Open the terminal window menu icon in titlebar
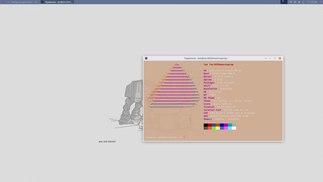Image resolution: width=323 pixels, height=182 pixels. [x=146, y=58]
